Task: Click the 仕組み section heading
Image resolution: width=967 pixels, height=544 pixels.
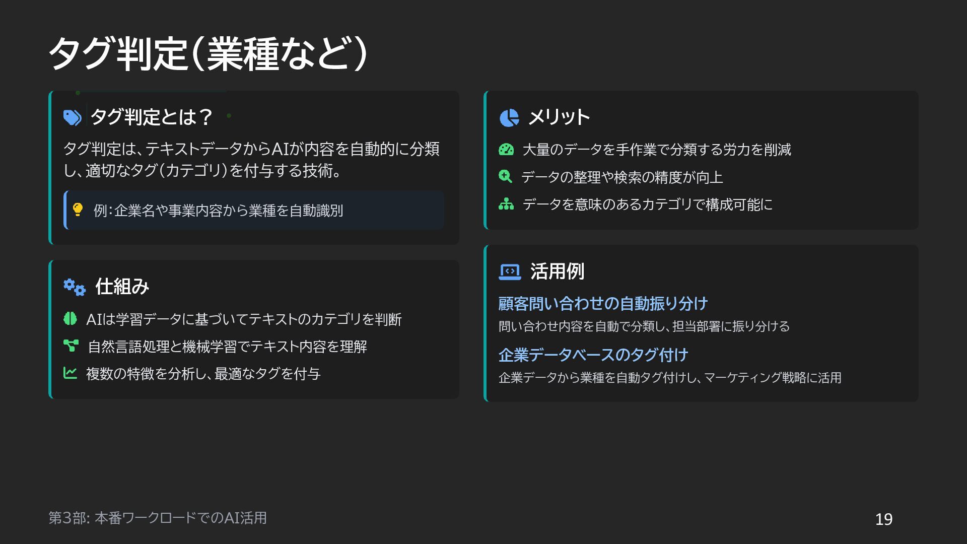Action: 122,287
